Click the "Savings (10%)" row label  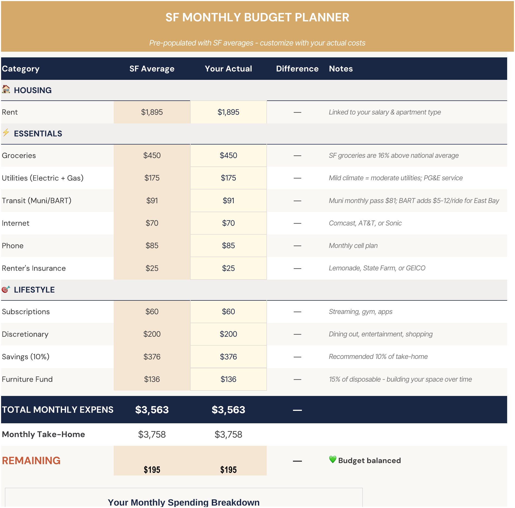pyautogui.click(x=26, y=357)
